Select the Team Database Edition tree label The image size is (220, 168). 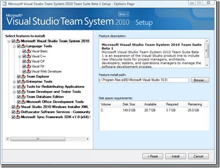click(45, 97)
